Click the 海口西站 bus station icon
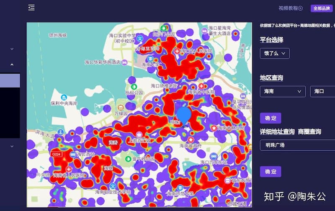 click(x=73, y=154)
